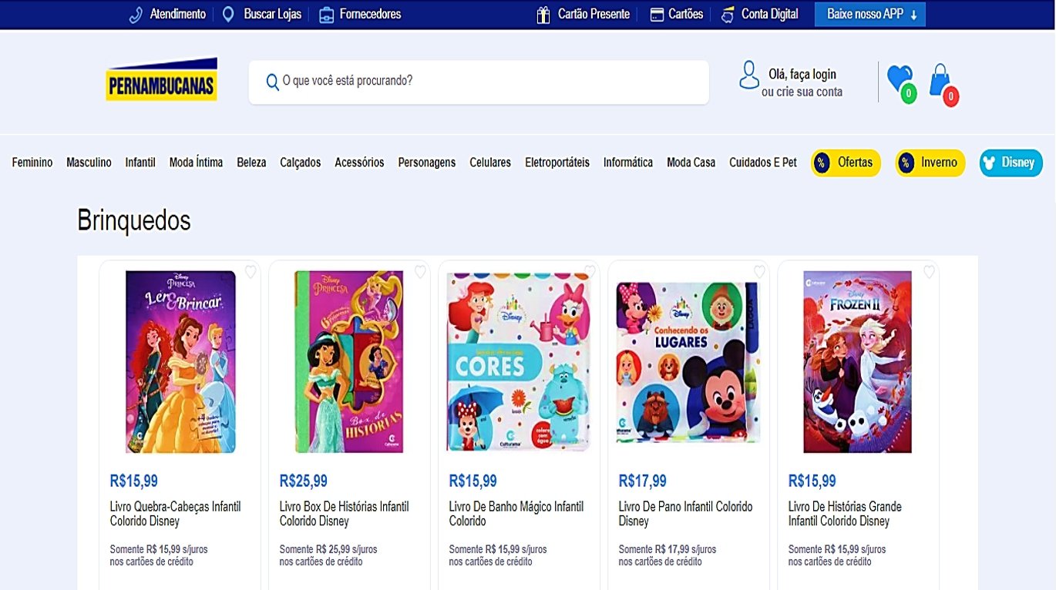Favorite the Livro De Pano heart
Viewport: 1056px width, 590px height.
point(759,272)
